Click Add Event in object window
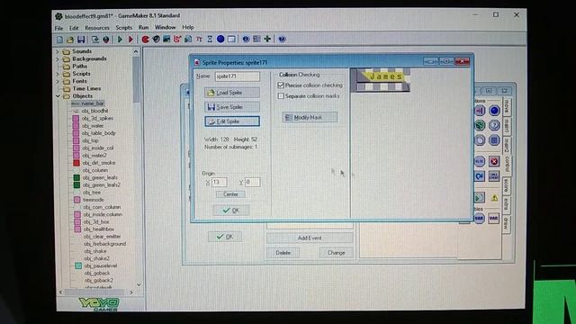576x324 pixels. (310, 238)
